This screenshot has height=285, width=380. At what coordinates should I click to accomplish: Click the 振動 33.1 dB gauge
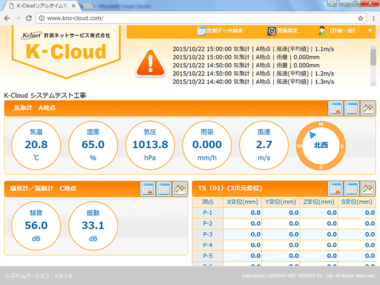tap(93, 226)
